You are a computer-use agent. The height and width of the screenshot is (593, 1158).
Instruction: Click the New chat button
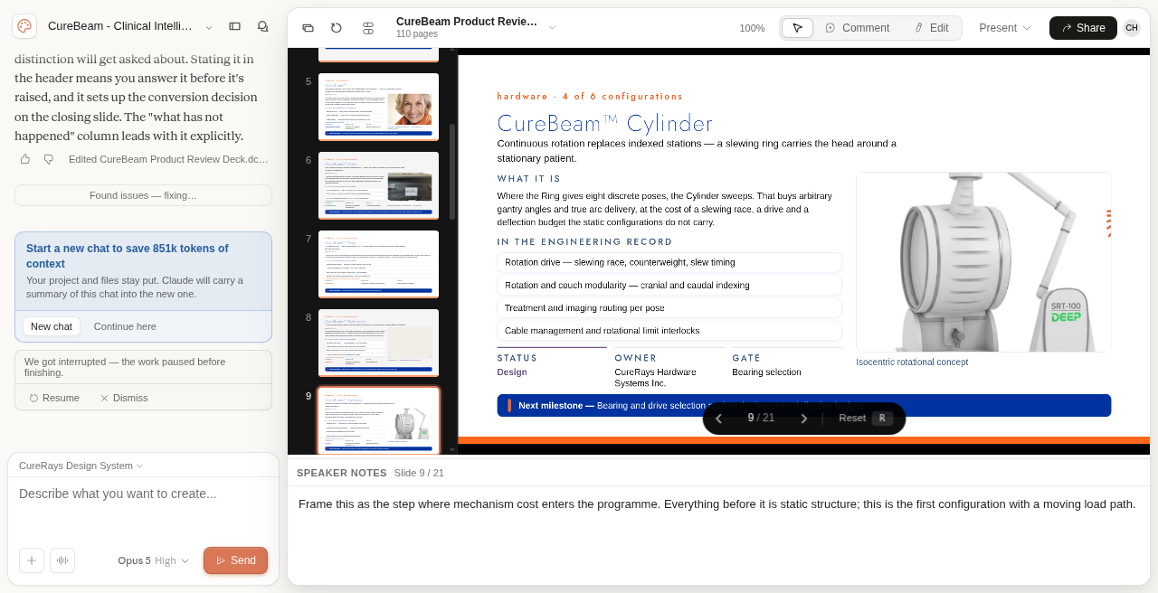[52, 326]
